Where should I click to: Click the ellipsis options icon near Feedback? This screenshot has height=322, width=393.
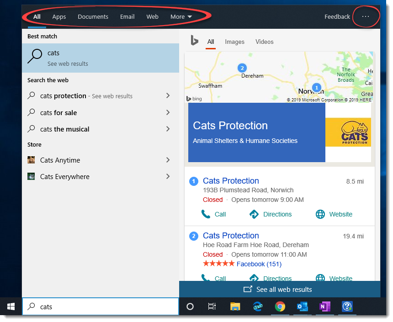[366, 16]
